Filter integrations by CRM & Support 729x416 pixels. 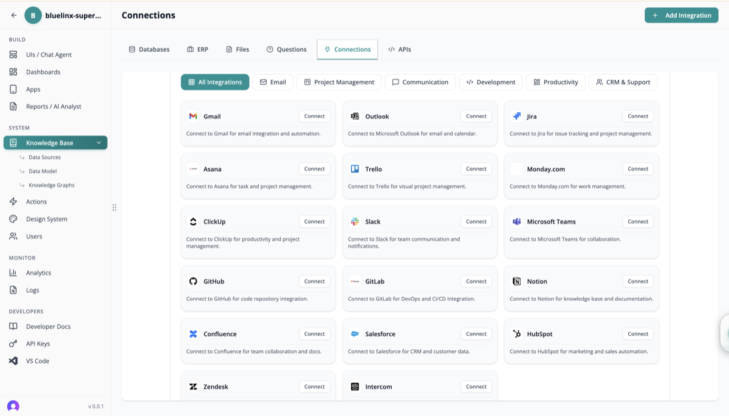point(623,82)
